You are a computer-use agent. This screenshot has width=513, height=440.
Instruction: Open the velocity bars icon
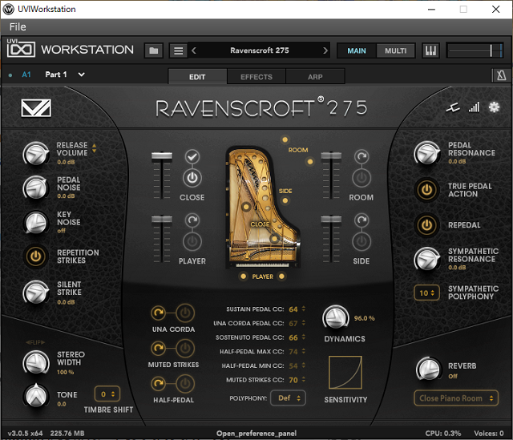[x=474, y=107]
